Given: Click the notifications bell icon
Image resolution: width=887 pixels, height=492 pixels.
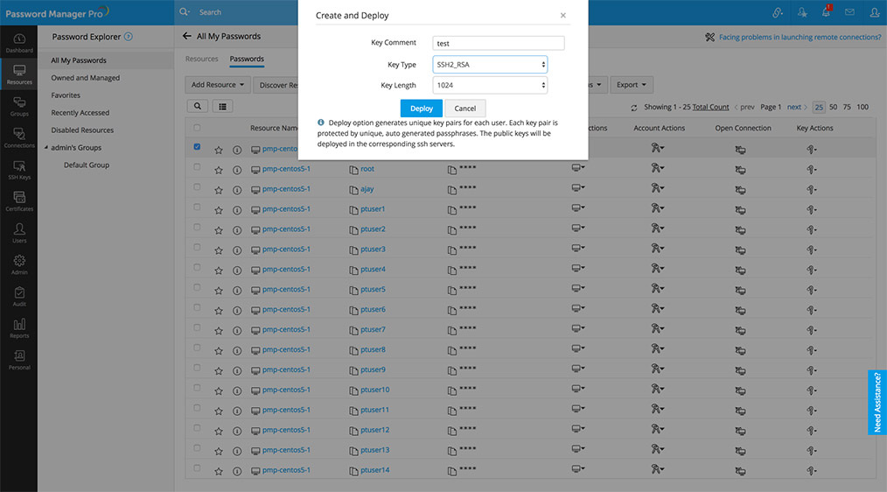Looking at the screenshot, I should coord(826,12).
